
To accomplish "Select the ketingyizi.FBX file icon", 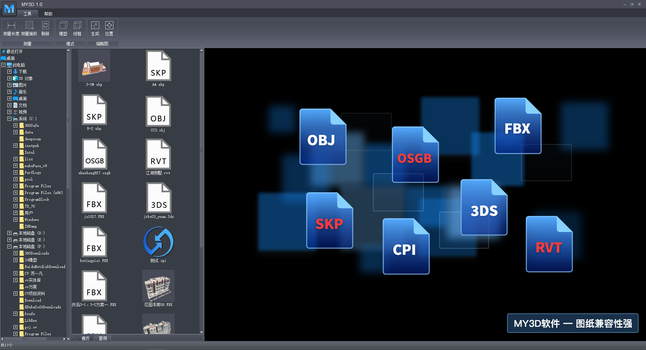I will click(x=94, y=242).
